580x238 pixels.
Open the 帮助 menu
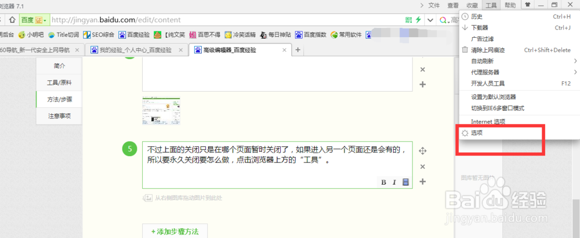[510, 5]
